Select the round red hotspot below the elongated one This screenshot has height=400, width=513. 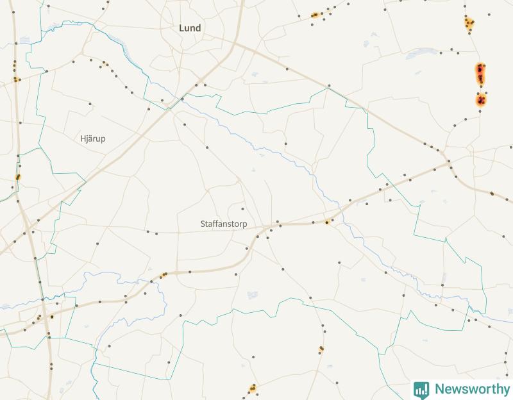(481, 100)
